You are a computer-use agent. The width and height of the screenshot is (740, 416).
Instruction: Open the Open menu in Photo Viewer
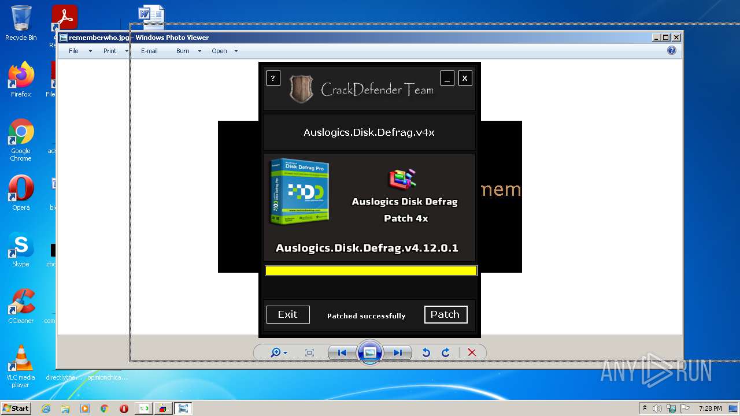click(219, 51)
